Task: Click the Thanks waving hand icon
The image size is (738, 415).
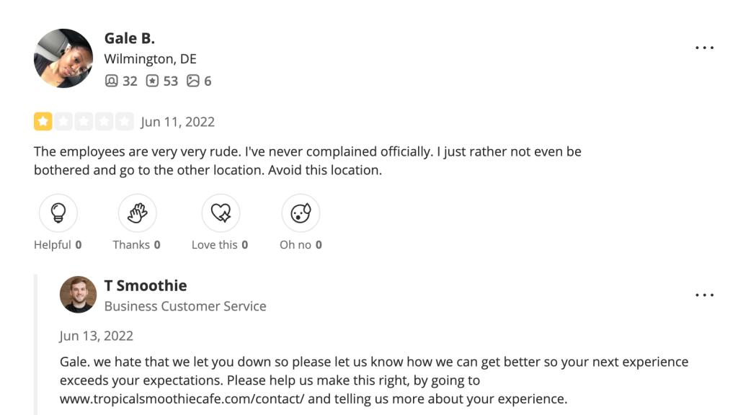Action: coord(137,213)
